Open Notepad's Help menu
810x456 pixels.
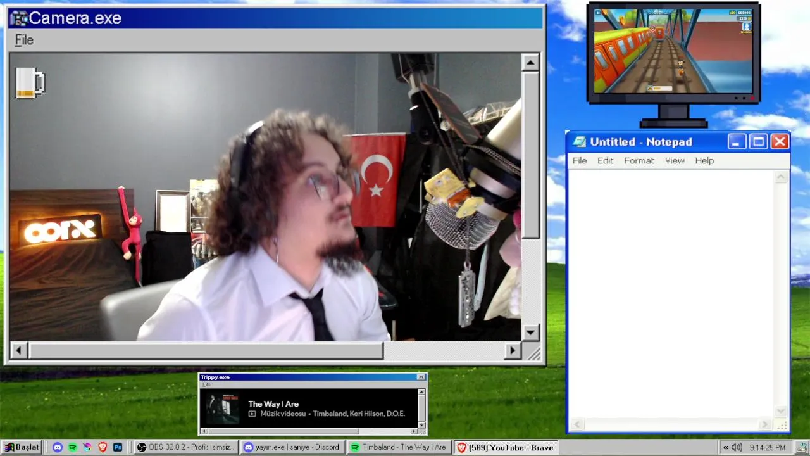tap(704, 161)
